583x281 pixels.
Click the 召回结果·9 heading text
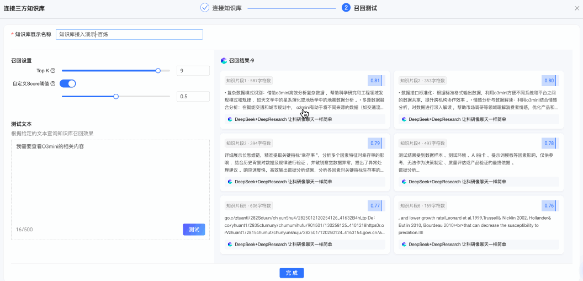[x=241, y=61]
